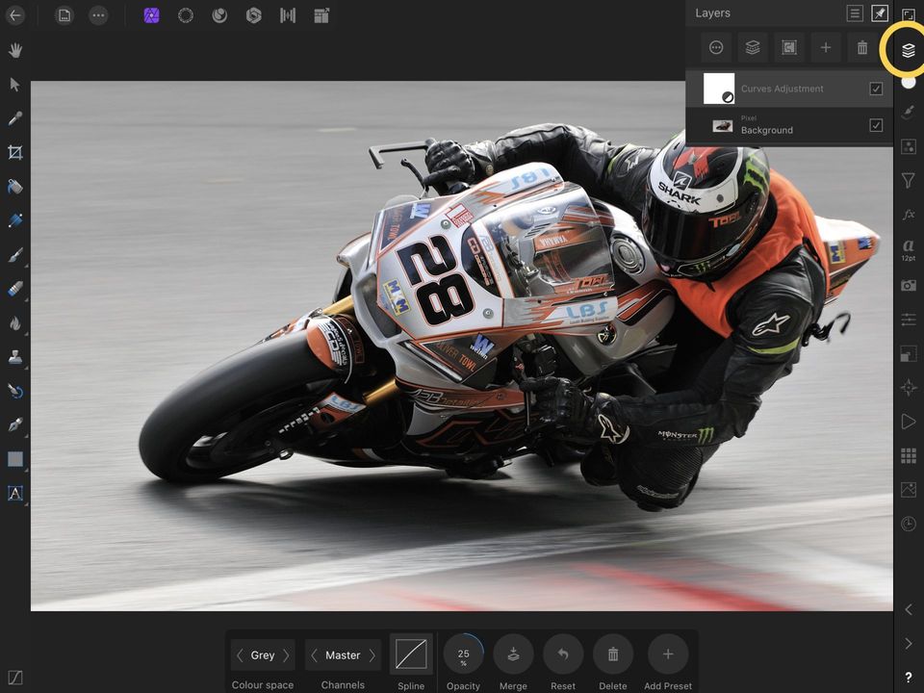This screenshot has height=693, width=924.
Task: Tap the Merge adjustment button
Action: click(x=513, y=654)
